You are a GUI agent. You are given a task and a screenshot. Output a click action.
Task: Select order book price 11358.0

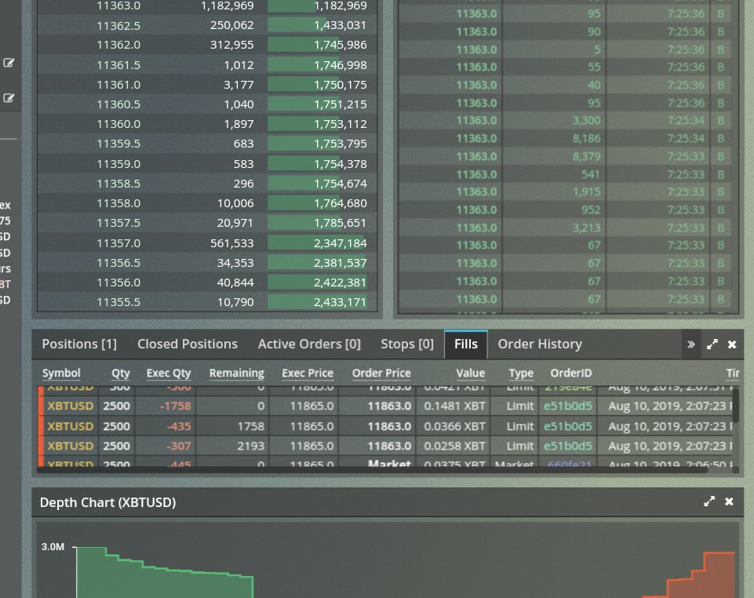118,203
